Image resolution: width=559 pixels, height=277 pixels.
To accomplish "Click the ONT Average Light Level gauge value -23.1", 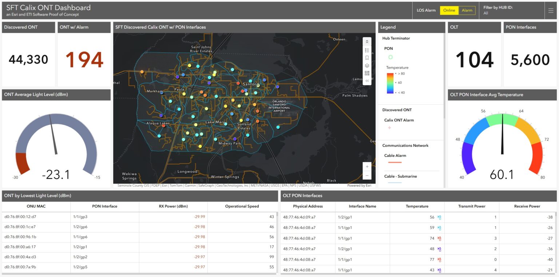I will [56, 175].
